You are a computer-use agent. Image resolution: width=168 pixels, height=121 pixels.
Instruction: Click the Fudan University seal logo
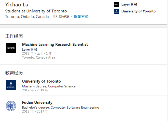pos(11,106)
